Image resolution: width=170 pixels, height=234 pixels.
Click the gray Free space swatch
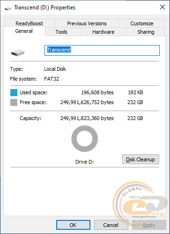pos(14,102)
